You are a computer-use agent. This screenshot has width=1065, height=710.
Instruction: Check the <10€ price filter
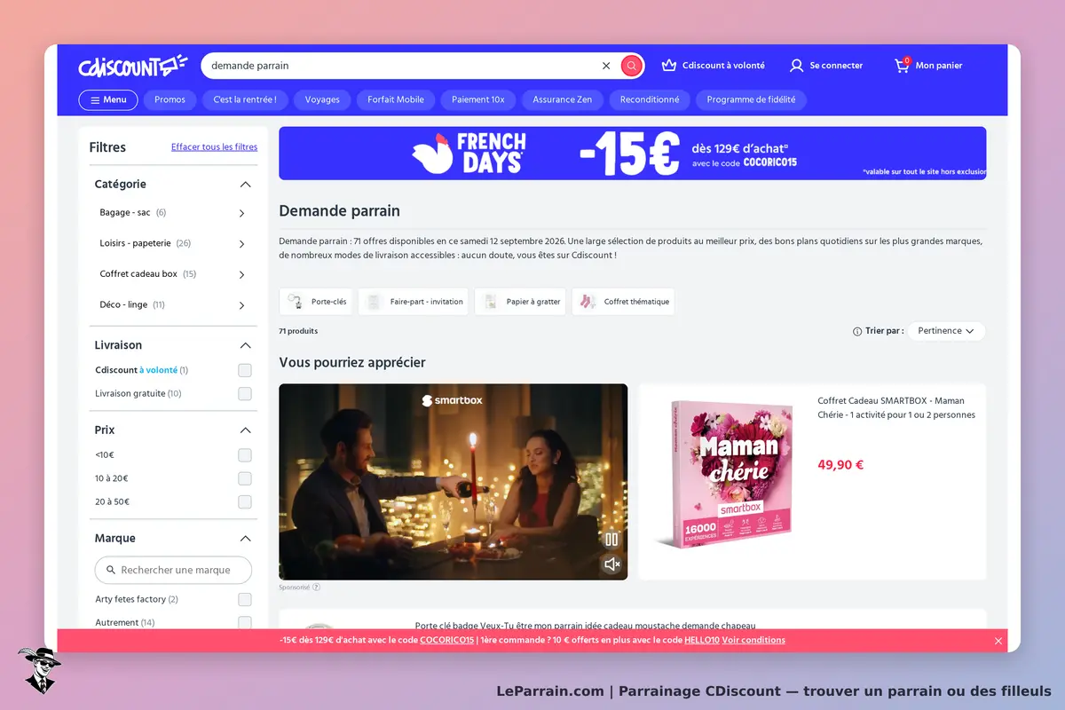(245, 455)
